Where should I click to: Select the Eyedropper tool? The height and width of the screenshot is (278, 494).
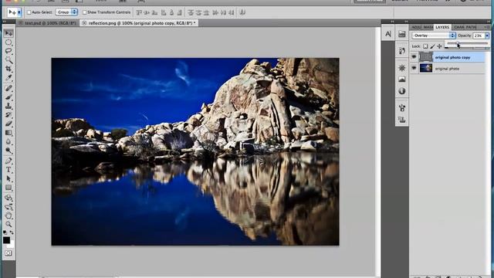point(8,77)
